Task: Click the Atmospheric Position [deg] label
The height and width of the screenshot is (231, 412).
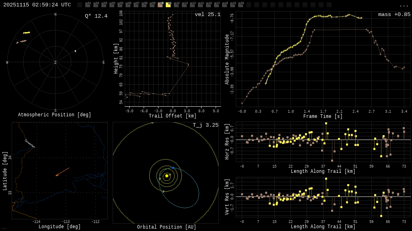Action: [54, 115]
